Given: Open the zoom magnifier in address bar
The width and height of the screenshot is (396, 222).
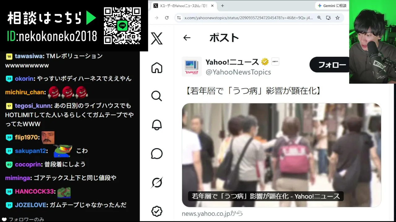Looking at the screenshot, I should click(x=319, y=18).
